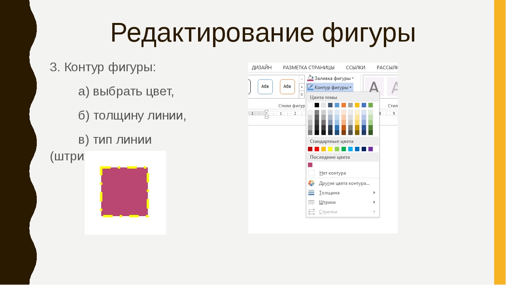This screenshot has width=506, height=285.
Task: Select the pink rectangle with dashed outline
Action: 125,192
